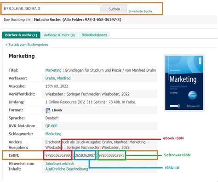Open the Inhaltsverzeichnis link
218x182 pixels.
(x=60, y=164)
